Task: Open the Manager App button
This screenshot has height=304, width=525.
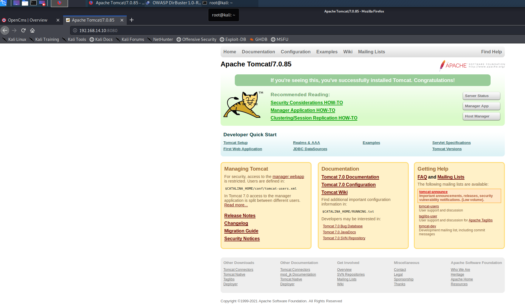Action: coord(481,106)
